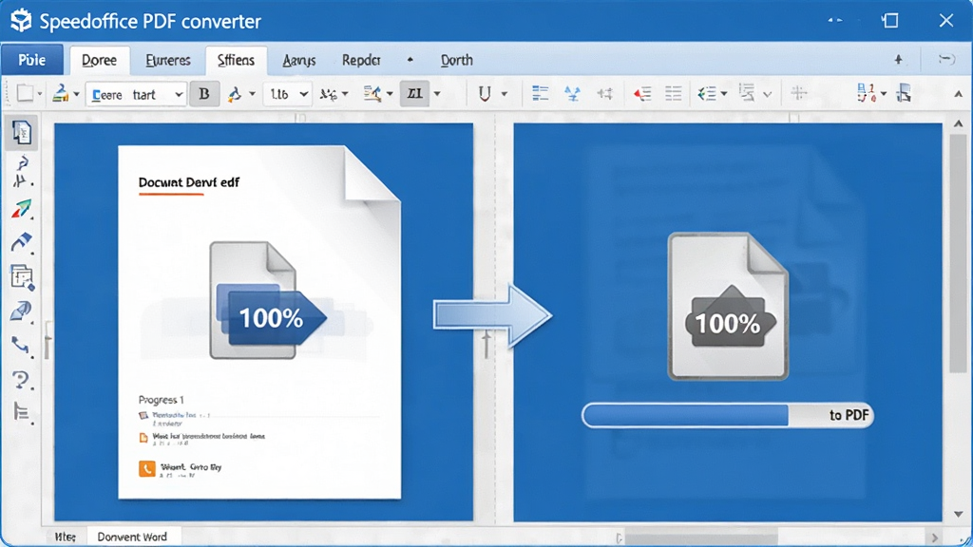The image size is (973, 547).
Task: Select the connector line sidebar tool
Action: (22, 346)
